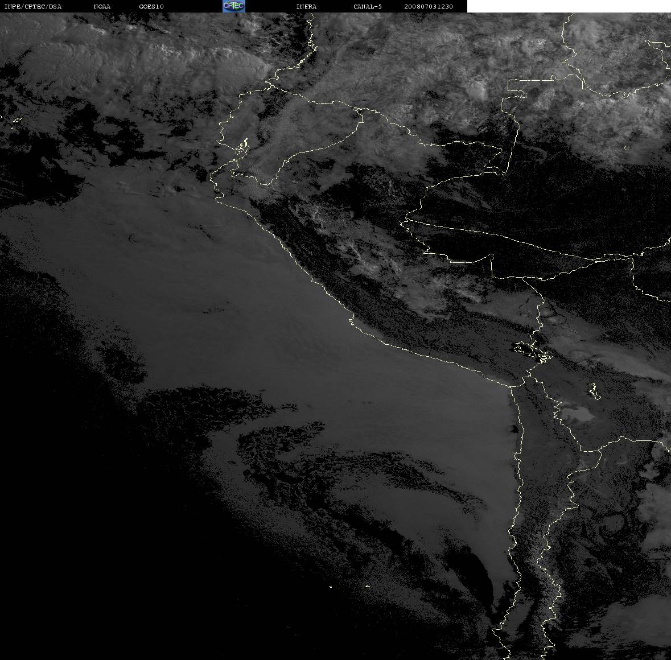Viewport: 671px width, 660px height.
Task: Click the right white dot in the southern Pacific
Action: [x=367, y=586]
